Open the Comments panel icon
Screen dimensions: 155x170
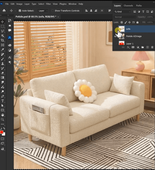click(10, 30)
